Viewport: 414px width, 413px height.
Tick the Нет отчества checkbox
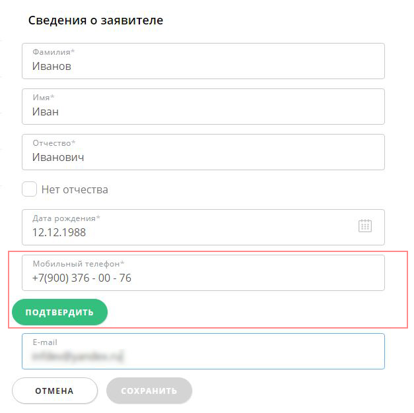(29, 189)
